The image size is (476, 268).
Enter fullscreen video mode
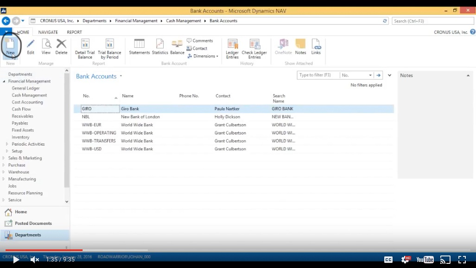462,260
